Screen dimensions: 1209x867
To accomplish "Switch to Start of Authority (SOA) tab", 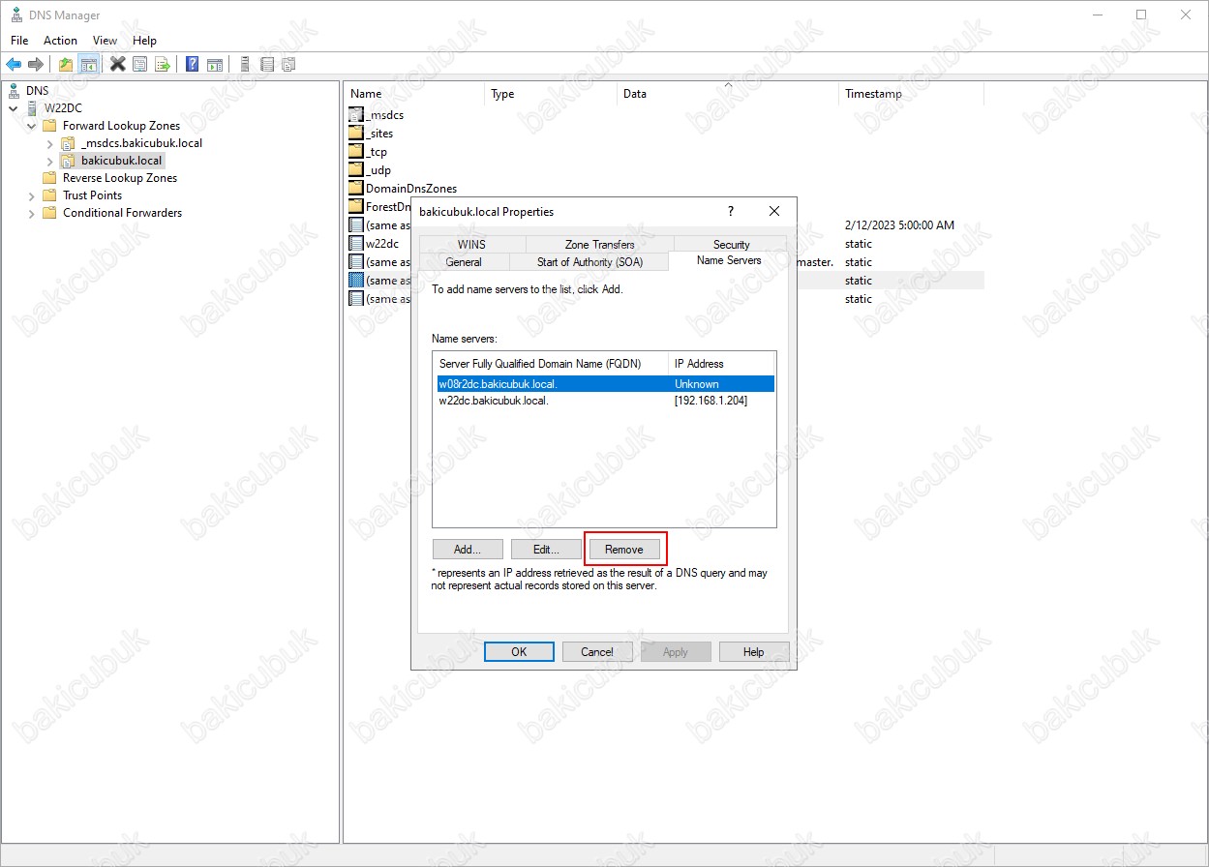I will (x=589, y=262).
